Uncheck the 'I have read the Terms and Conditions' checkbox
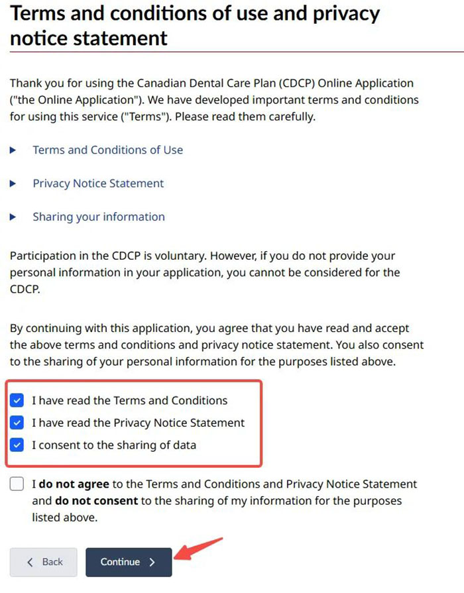 click(x=18, y=401)
